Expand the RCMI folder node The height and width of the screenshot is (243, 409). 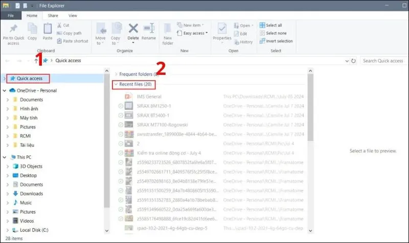coord(8,136)
